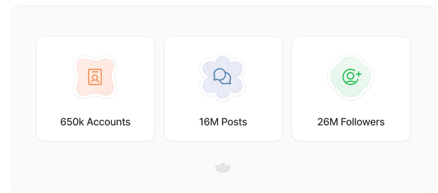
Task: Open the 16M Posts label
Action: tap(223, 122)
